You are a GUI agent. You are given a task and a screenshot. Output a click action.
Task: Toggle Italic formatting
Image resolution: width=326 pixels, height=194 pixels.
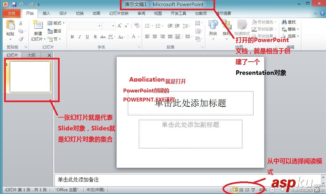click(79, 37)
